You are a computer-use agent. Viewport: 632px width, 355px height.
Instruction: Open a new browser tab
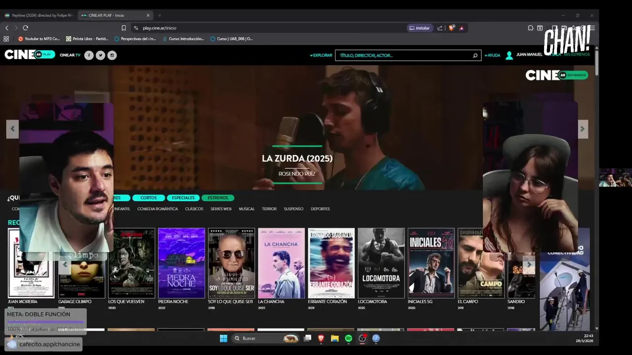[x=159, y=15]
